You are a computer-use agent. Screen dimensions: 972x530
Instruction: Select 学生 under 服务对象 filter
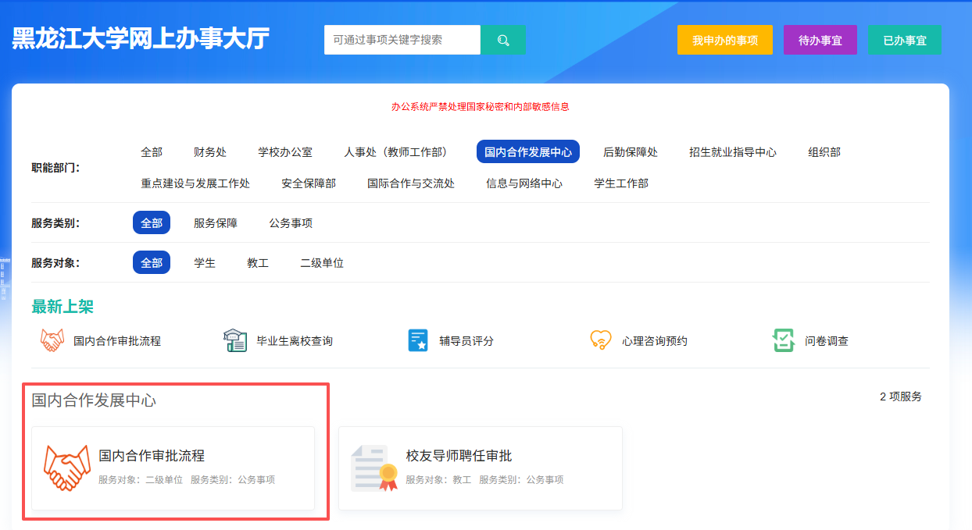pos(205,263)
